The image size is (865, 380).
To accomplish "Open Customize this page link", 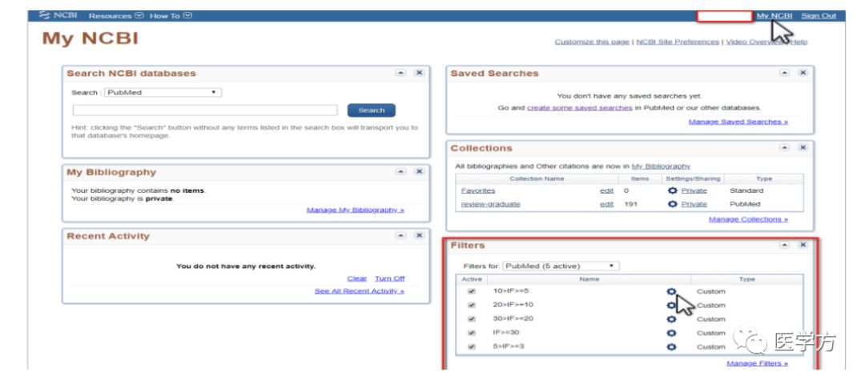I will [x=592, y=42].
